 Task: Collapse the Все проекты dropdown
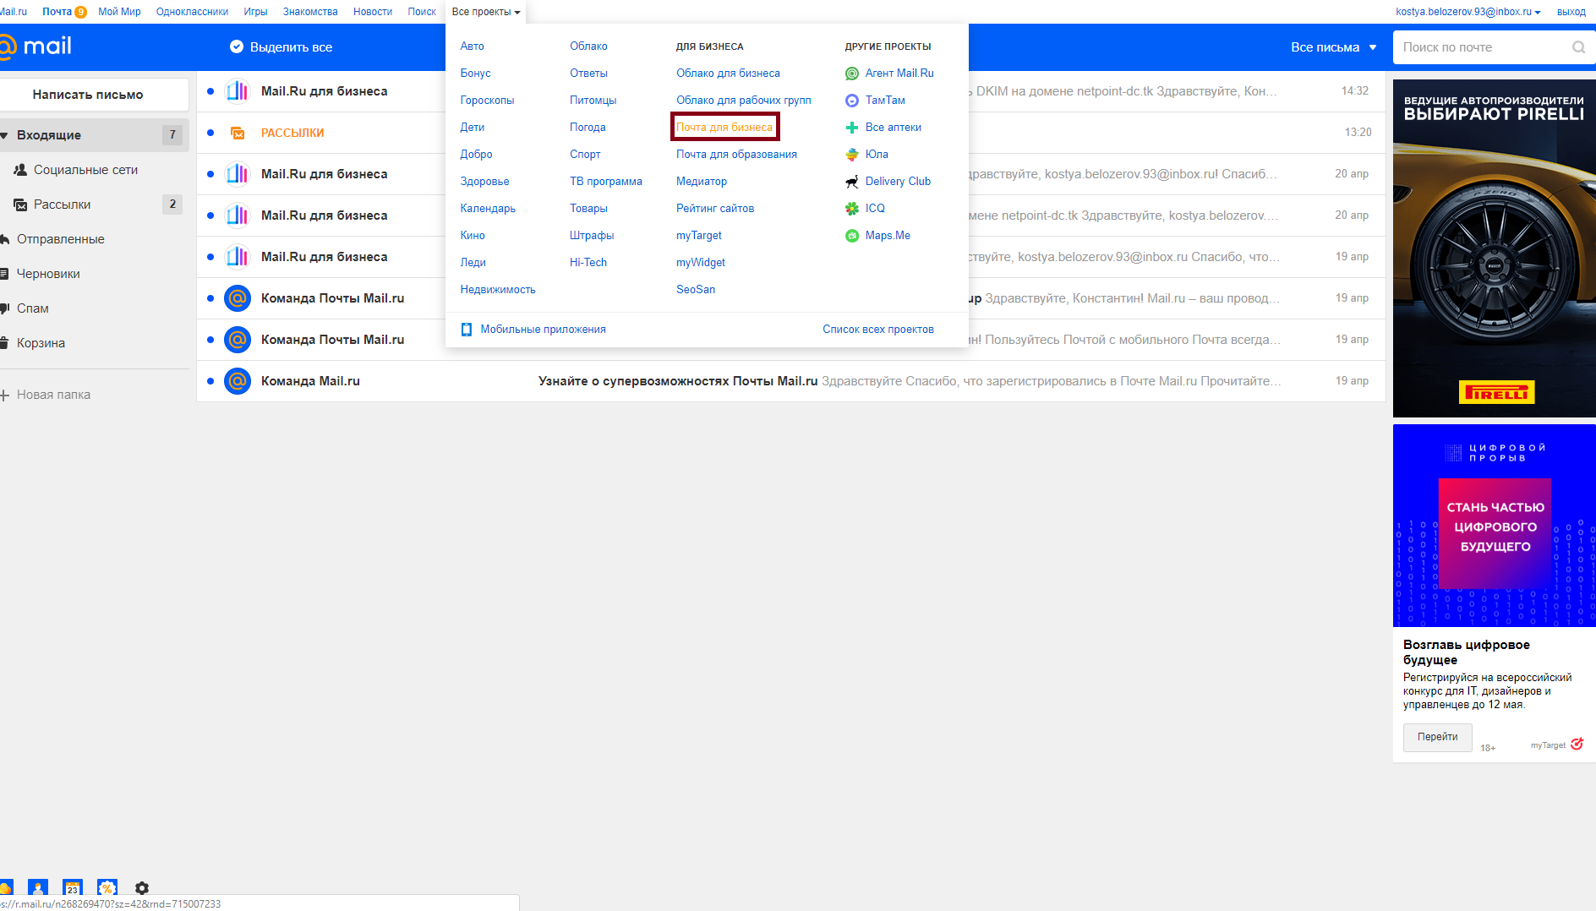pos(486,12)
